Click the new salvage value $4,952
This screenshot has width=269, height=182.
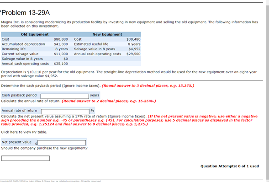(134, 49)
